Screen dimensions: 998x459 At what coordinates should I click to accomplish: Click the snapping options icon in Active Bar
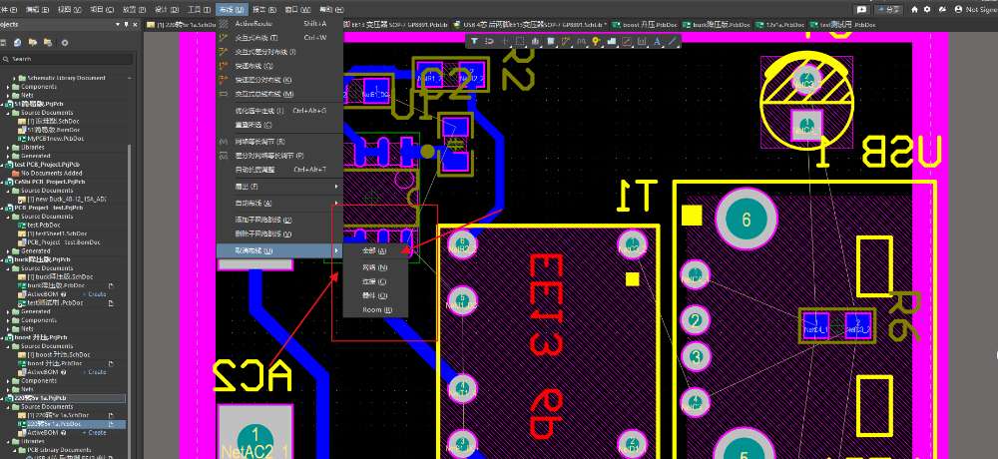489,41
